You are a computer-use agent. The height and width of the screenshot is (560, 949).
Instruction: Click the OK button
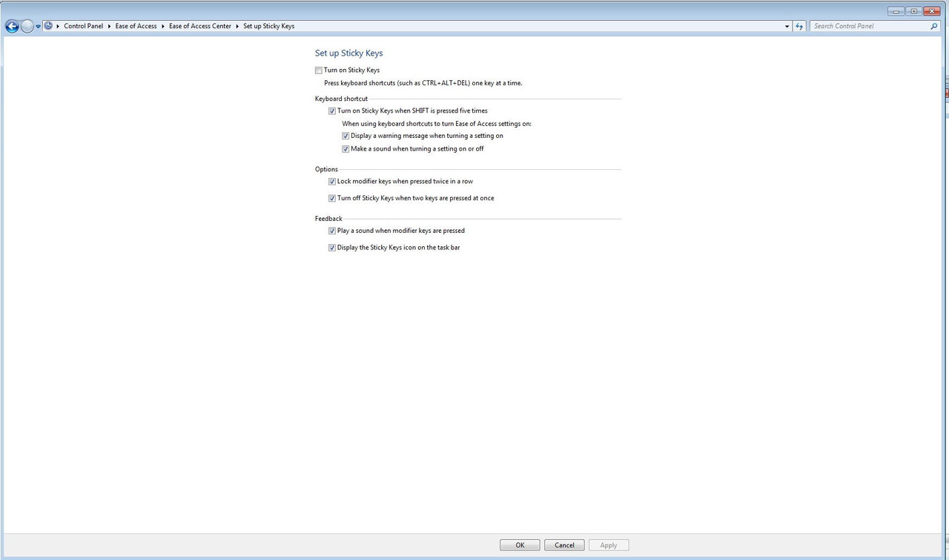coord(519,544)
